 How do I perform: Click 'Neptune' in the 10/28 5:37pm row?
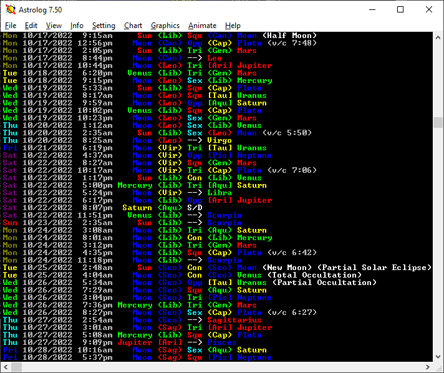[x=254, y=357]
